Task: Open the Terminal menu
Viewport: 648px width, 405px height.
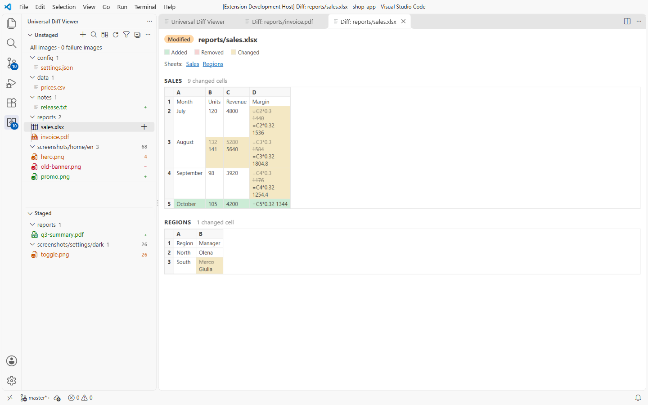Action: [x=145, y=7]
